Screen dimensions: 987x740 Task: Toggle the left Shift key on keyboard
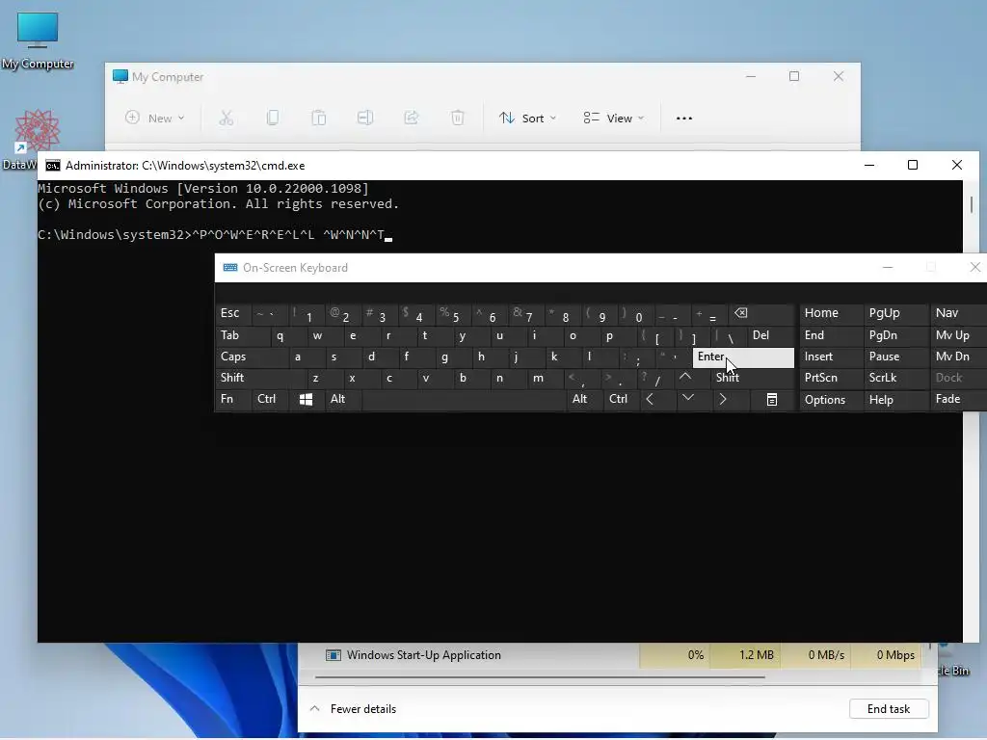pyautogui.click(x=260, y=378)
